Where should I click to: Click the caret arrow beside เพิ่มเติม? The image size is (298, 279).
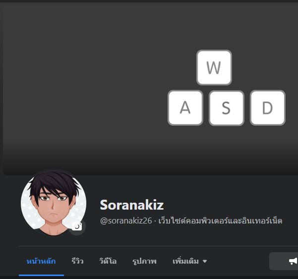(205, 261)
